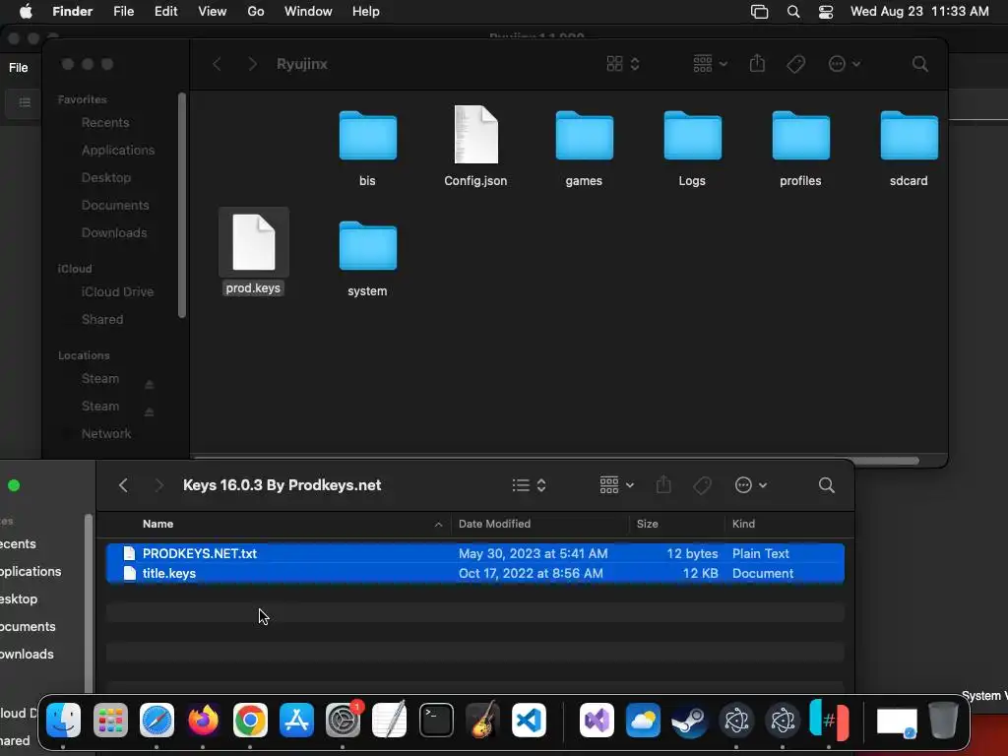Open Terminal from the Dock
This screenshot has height=756, width=1008.
click(436, 720)
